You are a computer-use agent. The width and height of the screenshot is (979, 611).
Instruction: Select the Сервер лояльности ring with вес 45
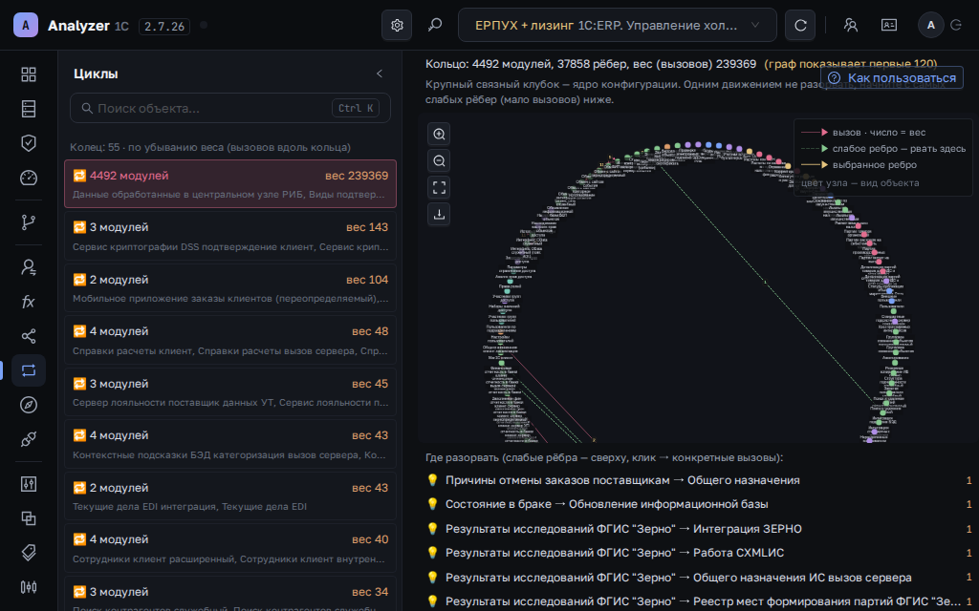230,392
